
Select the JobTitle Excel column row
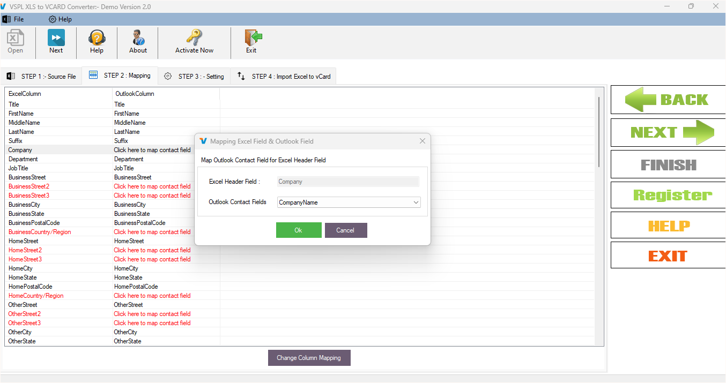click(x=18, y=168)
